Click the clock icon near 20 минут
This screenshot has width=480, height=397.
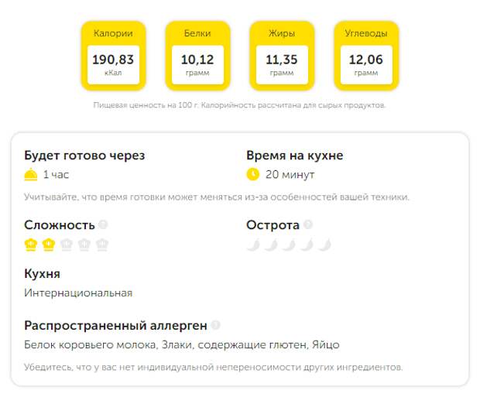[253, 174]
